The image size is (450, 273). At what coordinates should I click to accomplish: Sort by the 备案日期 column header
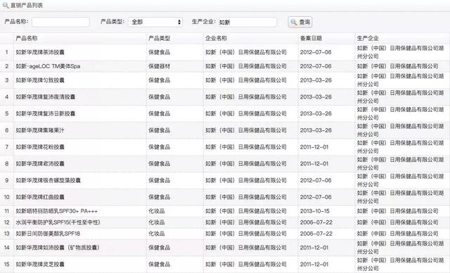(x=311, y=38)
